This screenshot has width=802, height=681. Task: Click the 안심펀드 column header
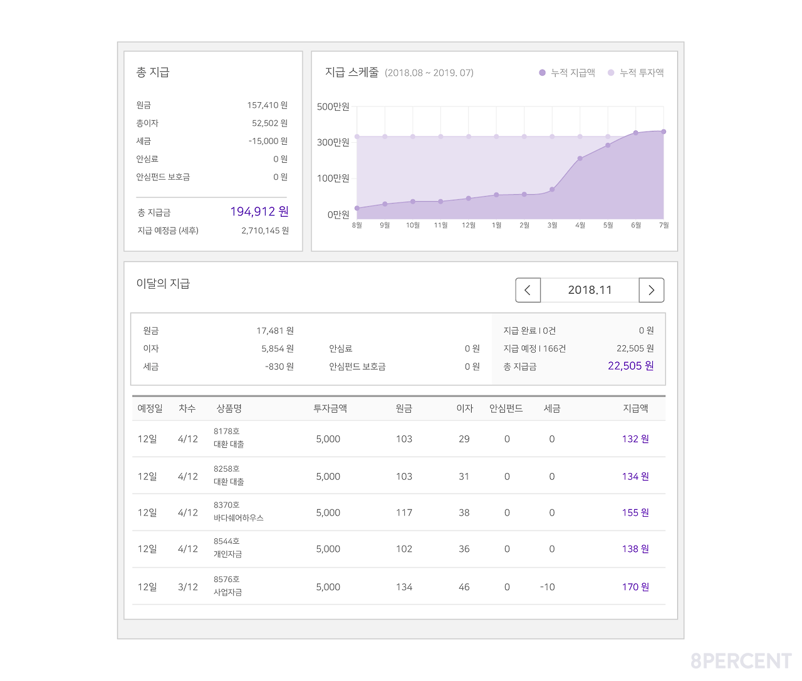(506, 408)
